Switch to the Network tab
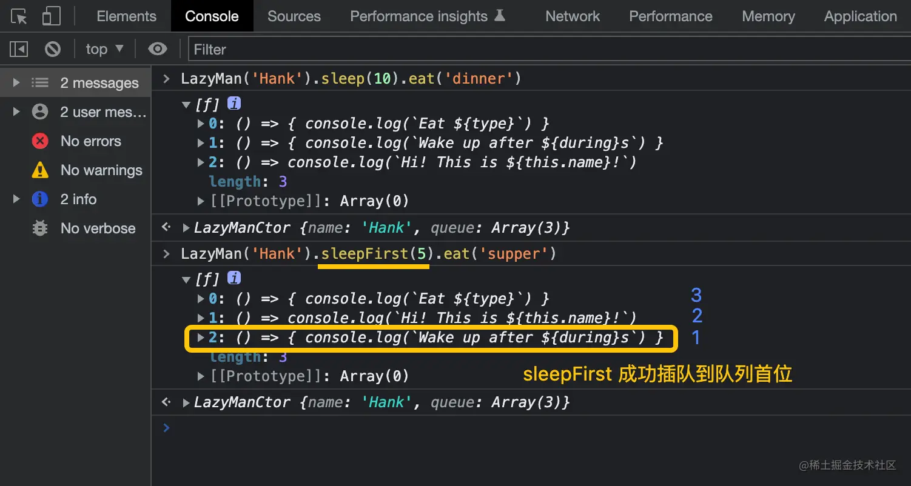Viewport: 911px width, 486px height. (573, 16)
